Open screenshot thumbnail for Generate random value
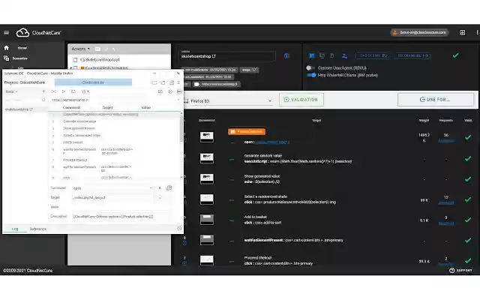 coord(207,158)
